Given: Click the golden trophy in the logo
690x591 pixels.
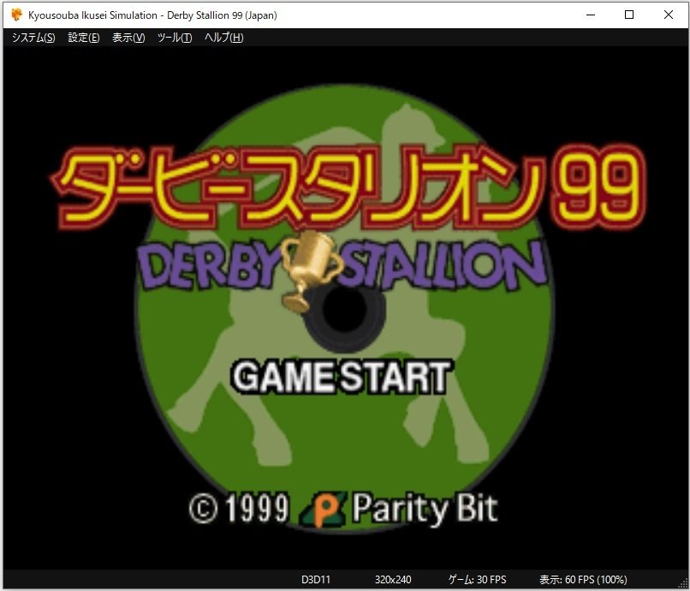Looking at the screenshot, I should coord(312,261).
